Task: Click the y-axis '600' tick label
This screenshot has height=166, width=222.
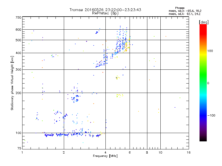Action: pos(18,30)
